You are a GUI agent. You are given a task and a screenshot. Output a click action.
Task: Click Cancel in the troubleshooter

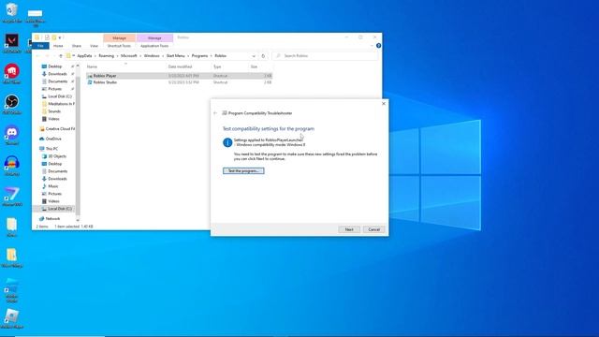tap(374, 229)
